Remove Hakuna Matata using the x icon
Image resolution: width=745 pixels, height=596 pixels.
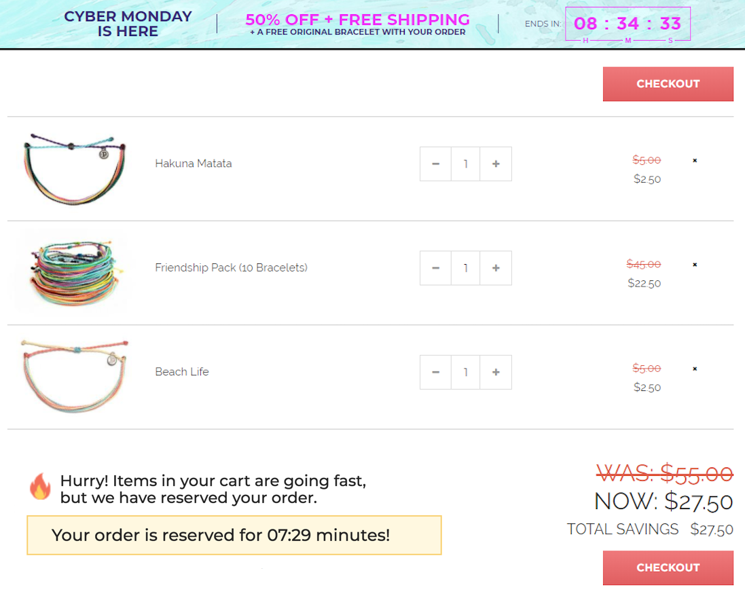(x=695, y=160)
